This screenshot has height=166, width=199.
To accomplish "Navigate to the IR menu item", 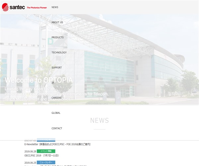I will (53, 83).
